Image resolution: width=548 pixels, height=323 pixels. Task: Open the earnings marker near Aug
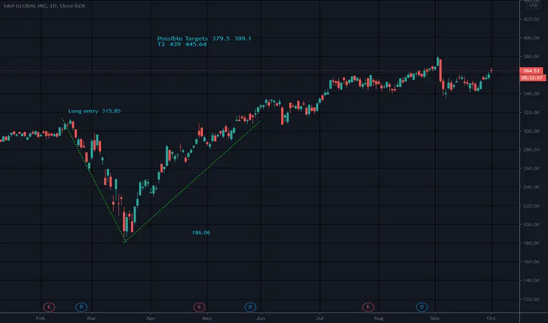368,307
